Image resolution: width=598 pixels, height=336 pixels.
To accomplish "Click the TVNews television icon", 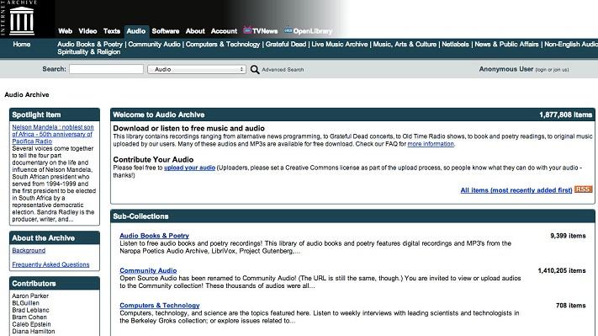I will click(247, 30).
